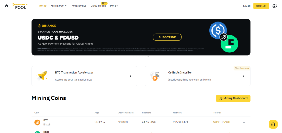Click the banner disclaimer text
Image resolution: width=282 pixels, height=133 pixels.
[121, 49]
